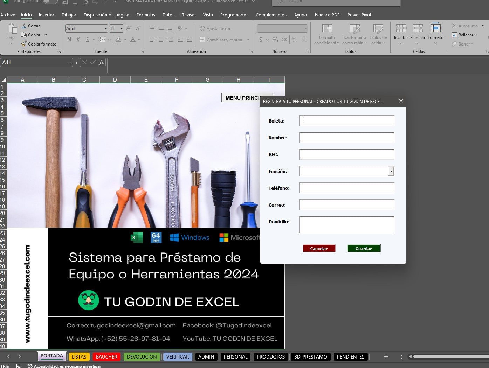489x368 pixels.
Task: Increase font size button
Action: pyautogui.click(x=129, y=28)
